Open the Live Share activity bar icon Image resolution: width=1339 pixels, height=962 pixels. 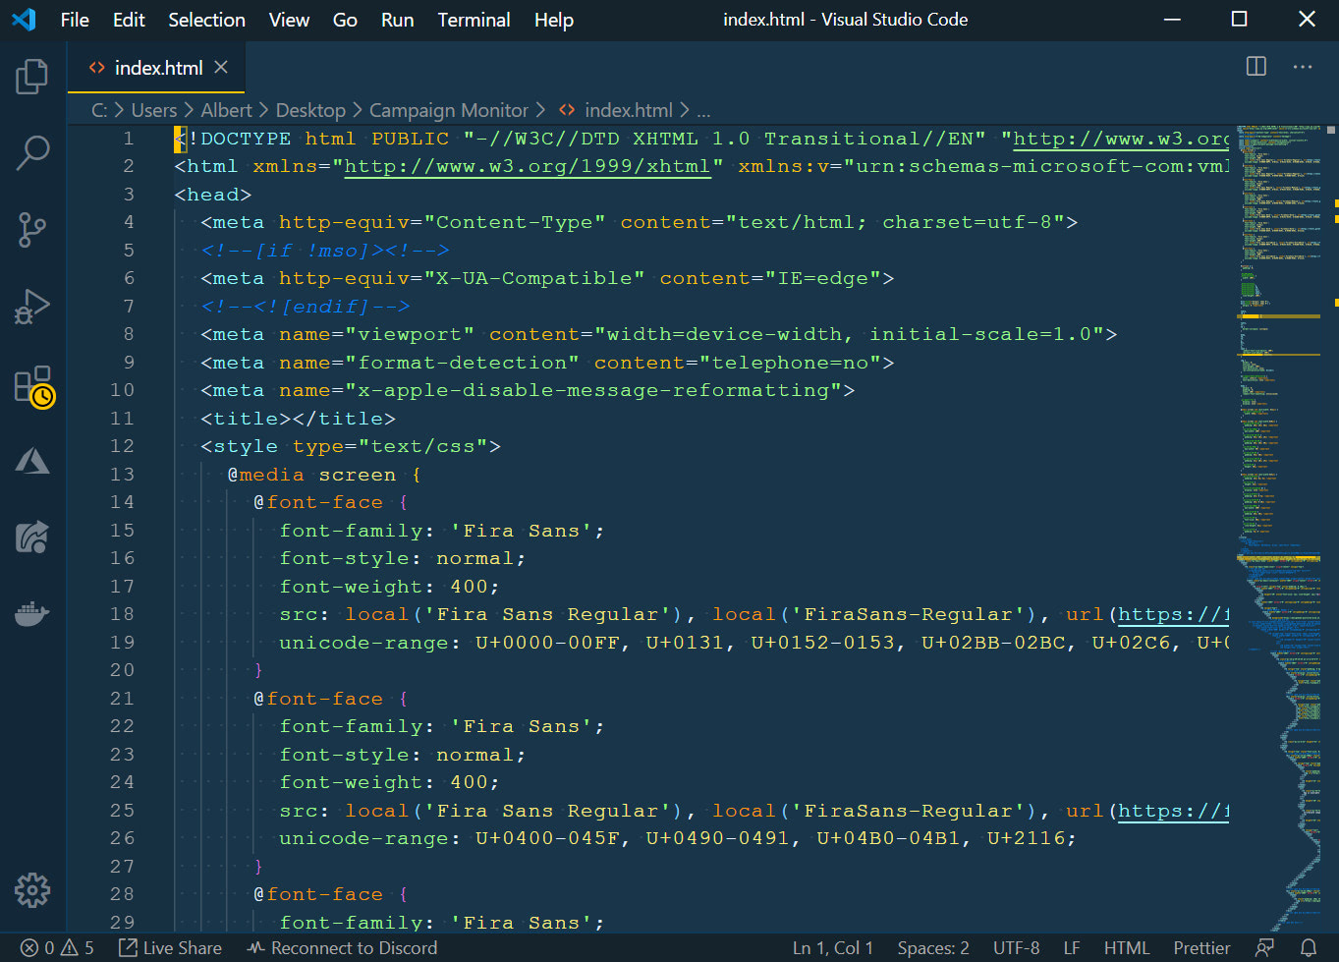pyautogui.click(x=32, y=538)
